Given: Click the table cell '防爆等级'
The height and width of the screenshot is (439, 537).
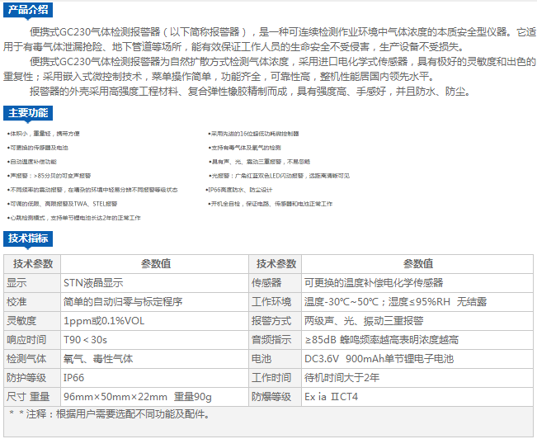Looking at the screenshot, I should [275, 397].
